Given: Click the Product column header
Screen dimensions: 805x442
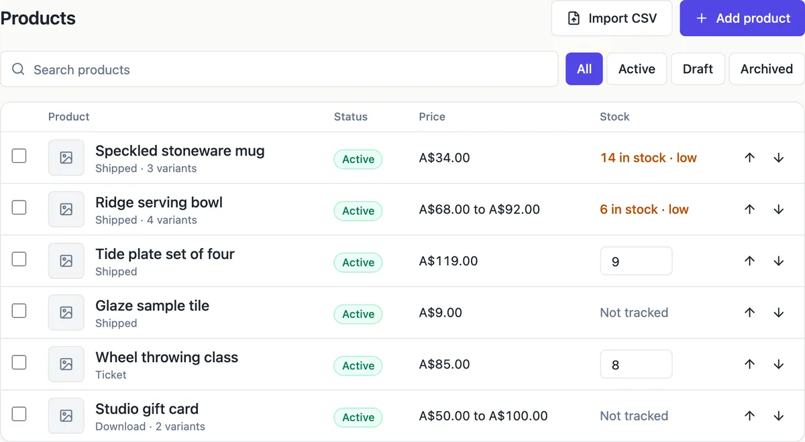Looking at the screenshot, I should (68, 117).
